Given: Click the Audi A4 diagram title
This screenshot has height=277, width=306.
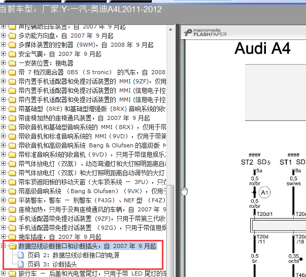Looking at the screenshot, I should [x=262, y=48].
